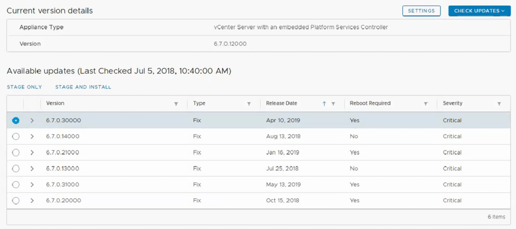Expand details for update 6.7.0.30000
Screen dimensions: 516x229
[x=32, y=121]
